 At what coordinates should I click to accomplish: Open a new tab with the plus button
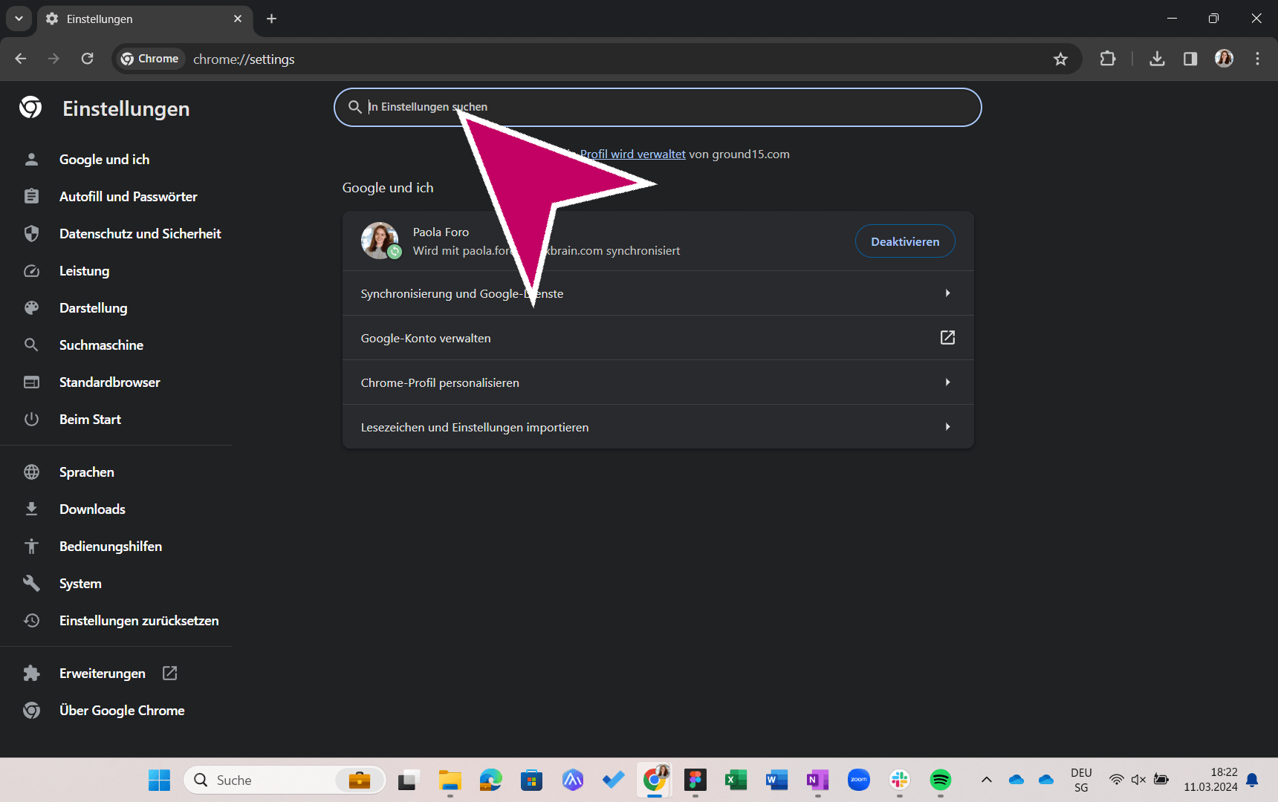coord(271,19)
